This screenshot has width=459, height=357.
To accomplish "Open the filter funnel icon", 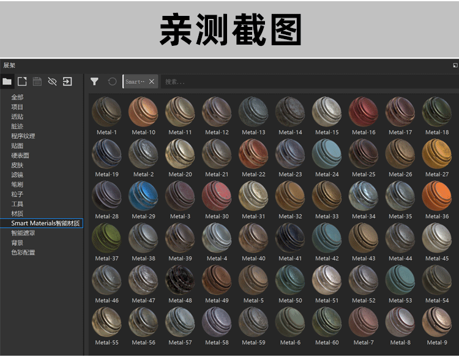I will 95,81.
